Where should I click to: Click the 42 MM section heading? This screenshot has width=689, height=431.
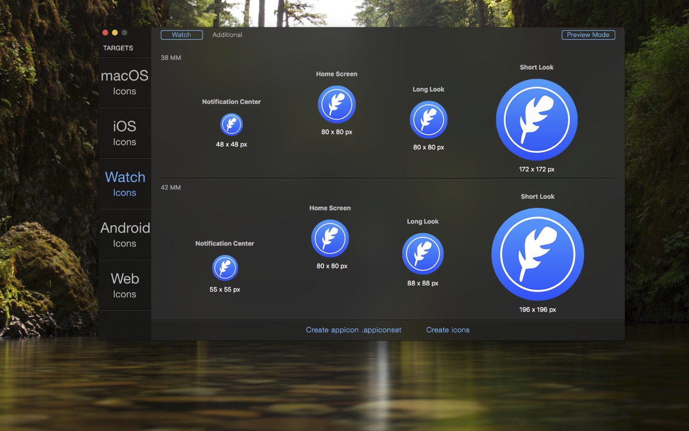coord(171,188)
